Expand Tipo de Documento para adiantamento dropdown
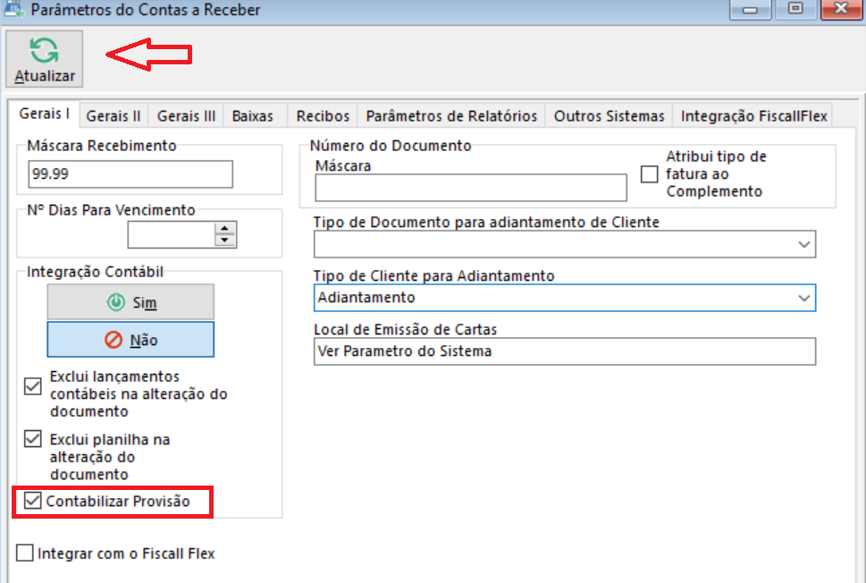Viewport: 866px width, 583px height. 804,244
